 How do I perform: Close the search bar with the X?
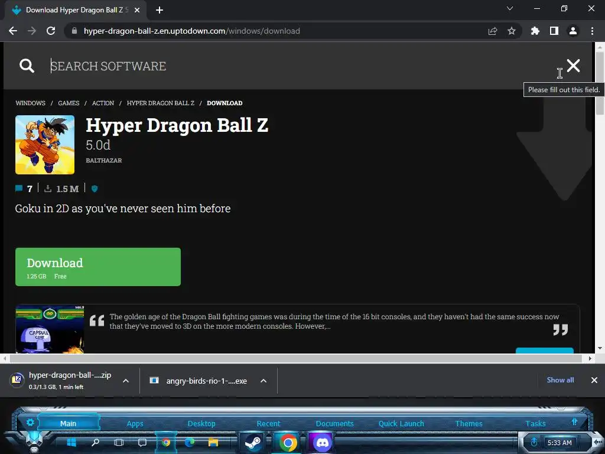[x=573, y=66]
